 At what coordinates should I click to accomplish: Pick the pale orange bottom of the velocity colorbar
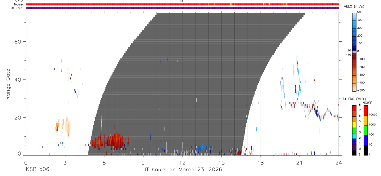(x=354, y=87)
